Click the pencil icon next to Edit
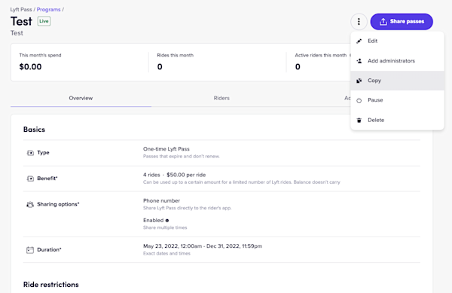This screenshot has height=293, width=452. coord(359,41)
